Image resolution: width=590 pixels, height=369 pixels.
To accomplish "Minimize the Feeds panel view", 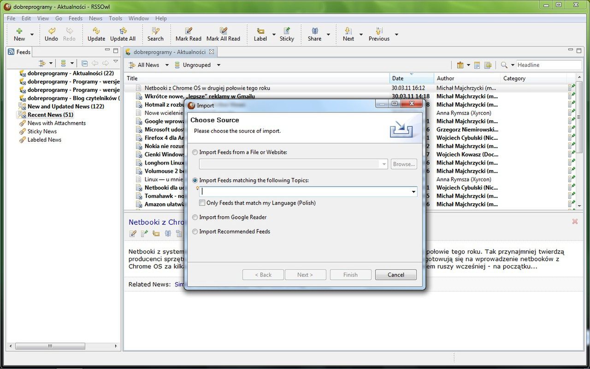I will click(107, 50).
